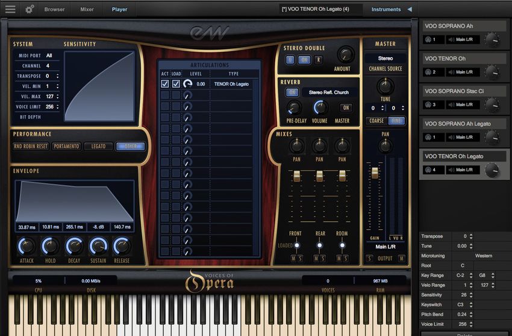
Task: Click MIDI channel icon of VOO TENOR Oh
Action: coord(428,72)
